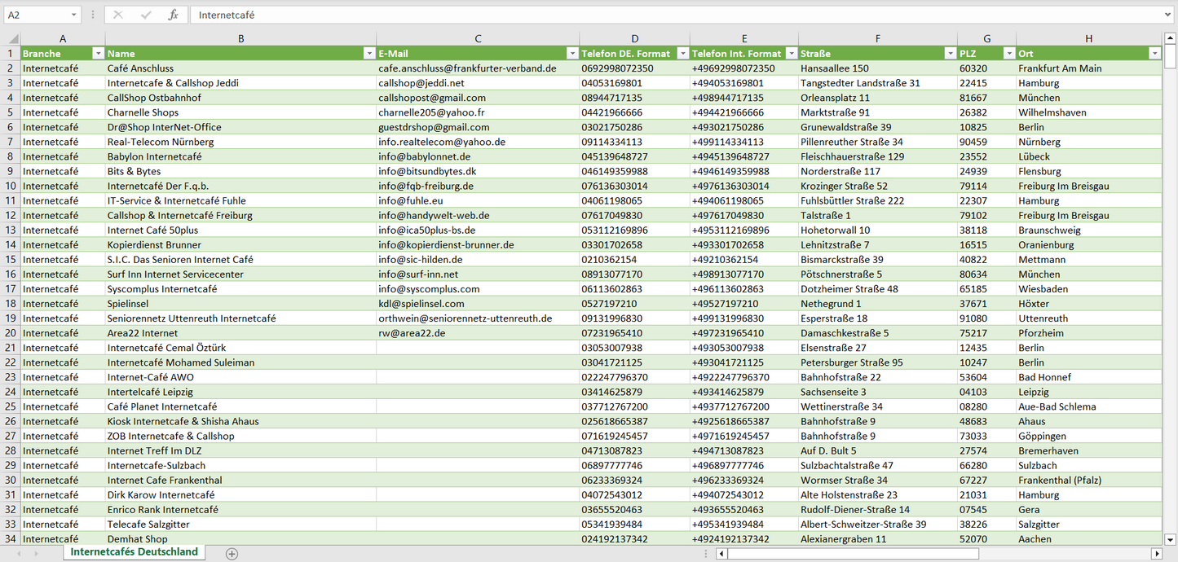The image size is (1178, 562).
Task: Expand the Name Box dropdown arrow
Action: point(73,15)
